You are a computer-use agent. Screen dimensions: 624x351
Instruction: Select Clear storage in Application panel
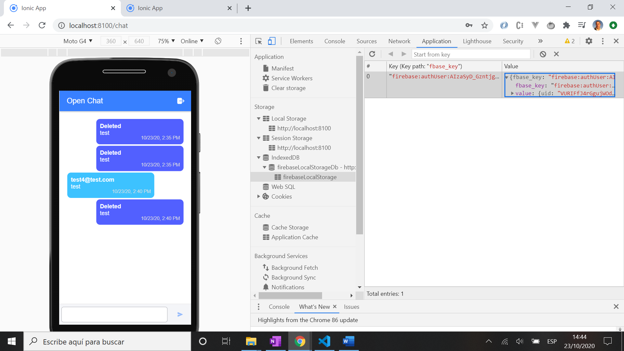[x=288, y=88]
